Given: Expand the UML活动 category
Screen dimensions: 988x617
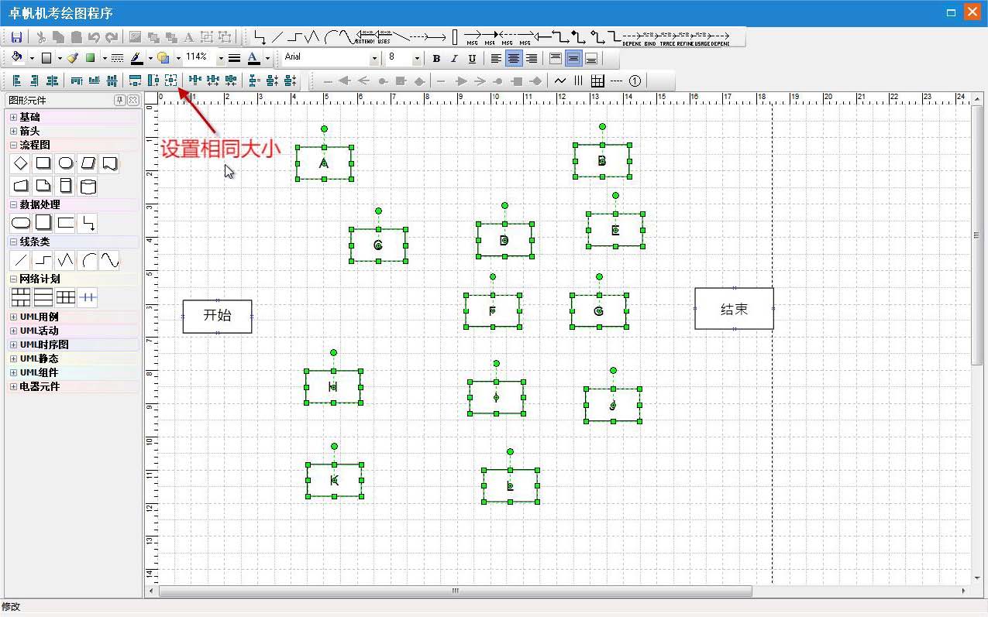Looking at the screenshot, I should (x=14, y=331).
